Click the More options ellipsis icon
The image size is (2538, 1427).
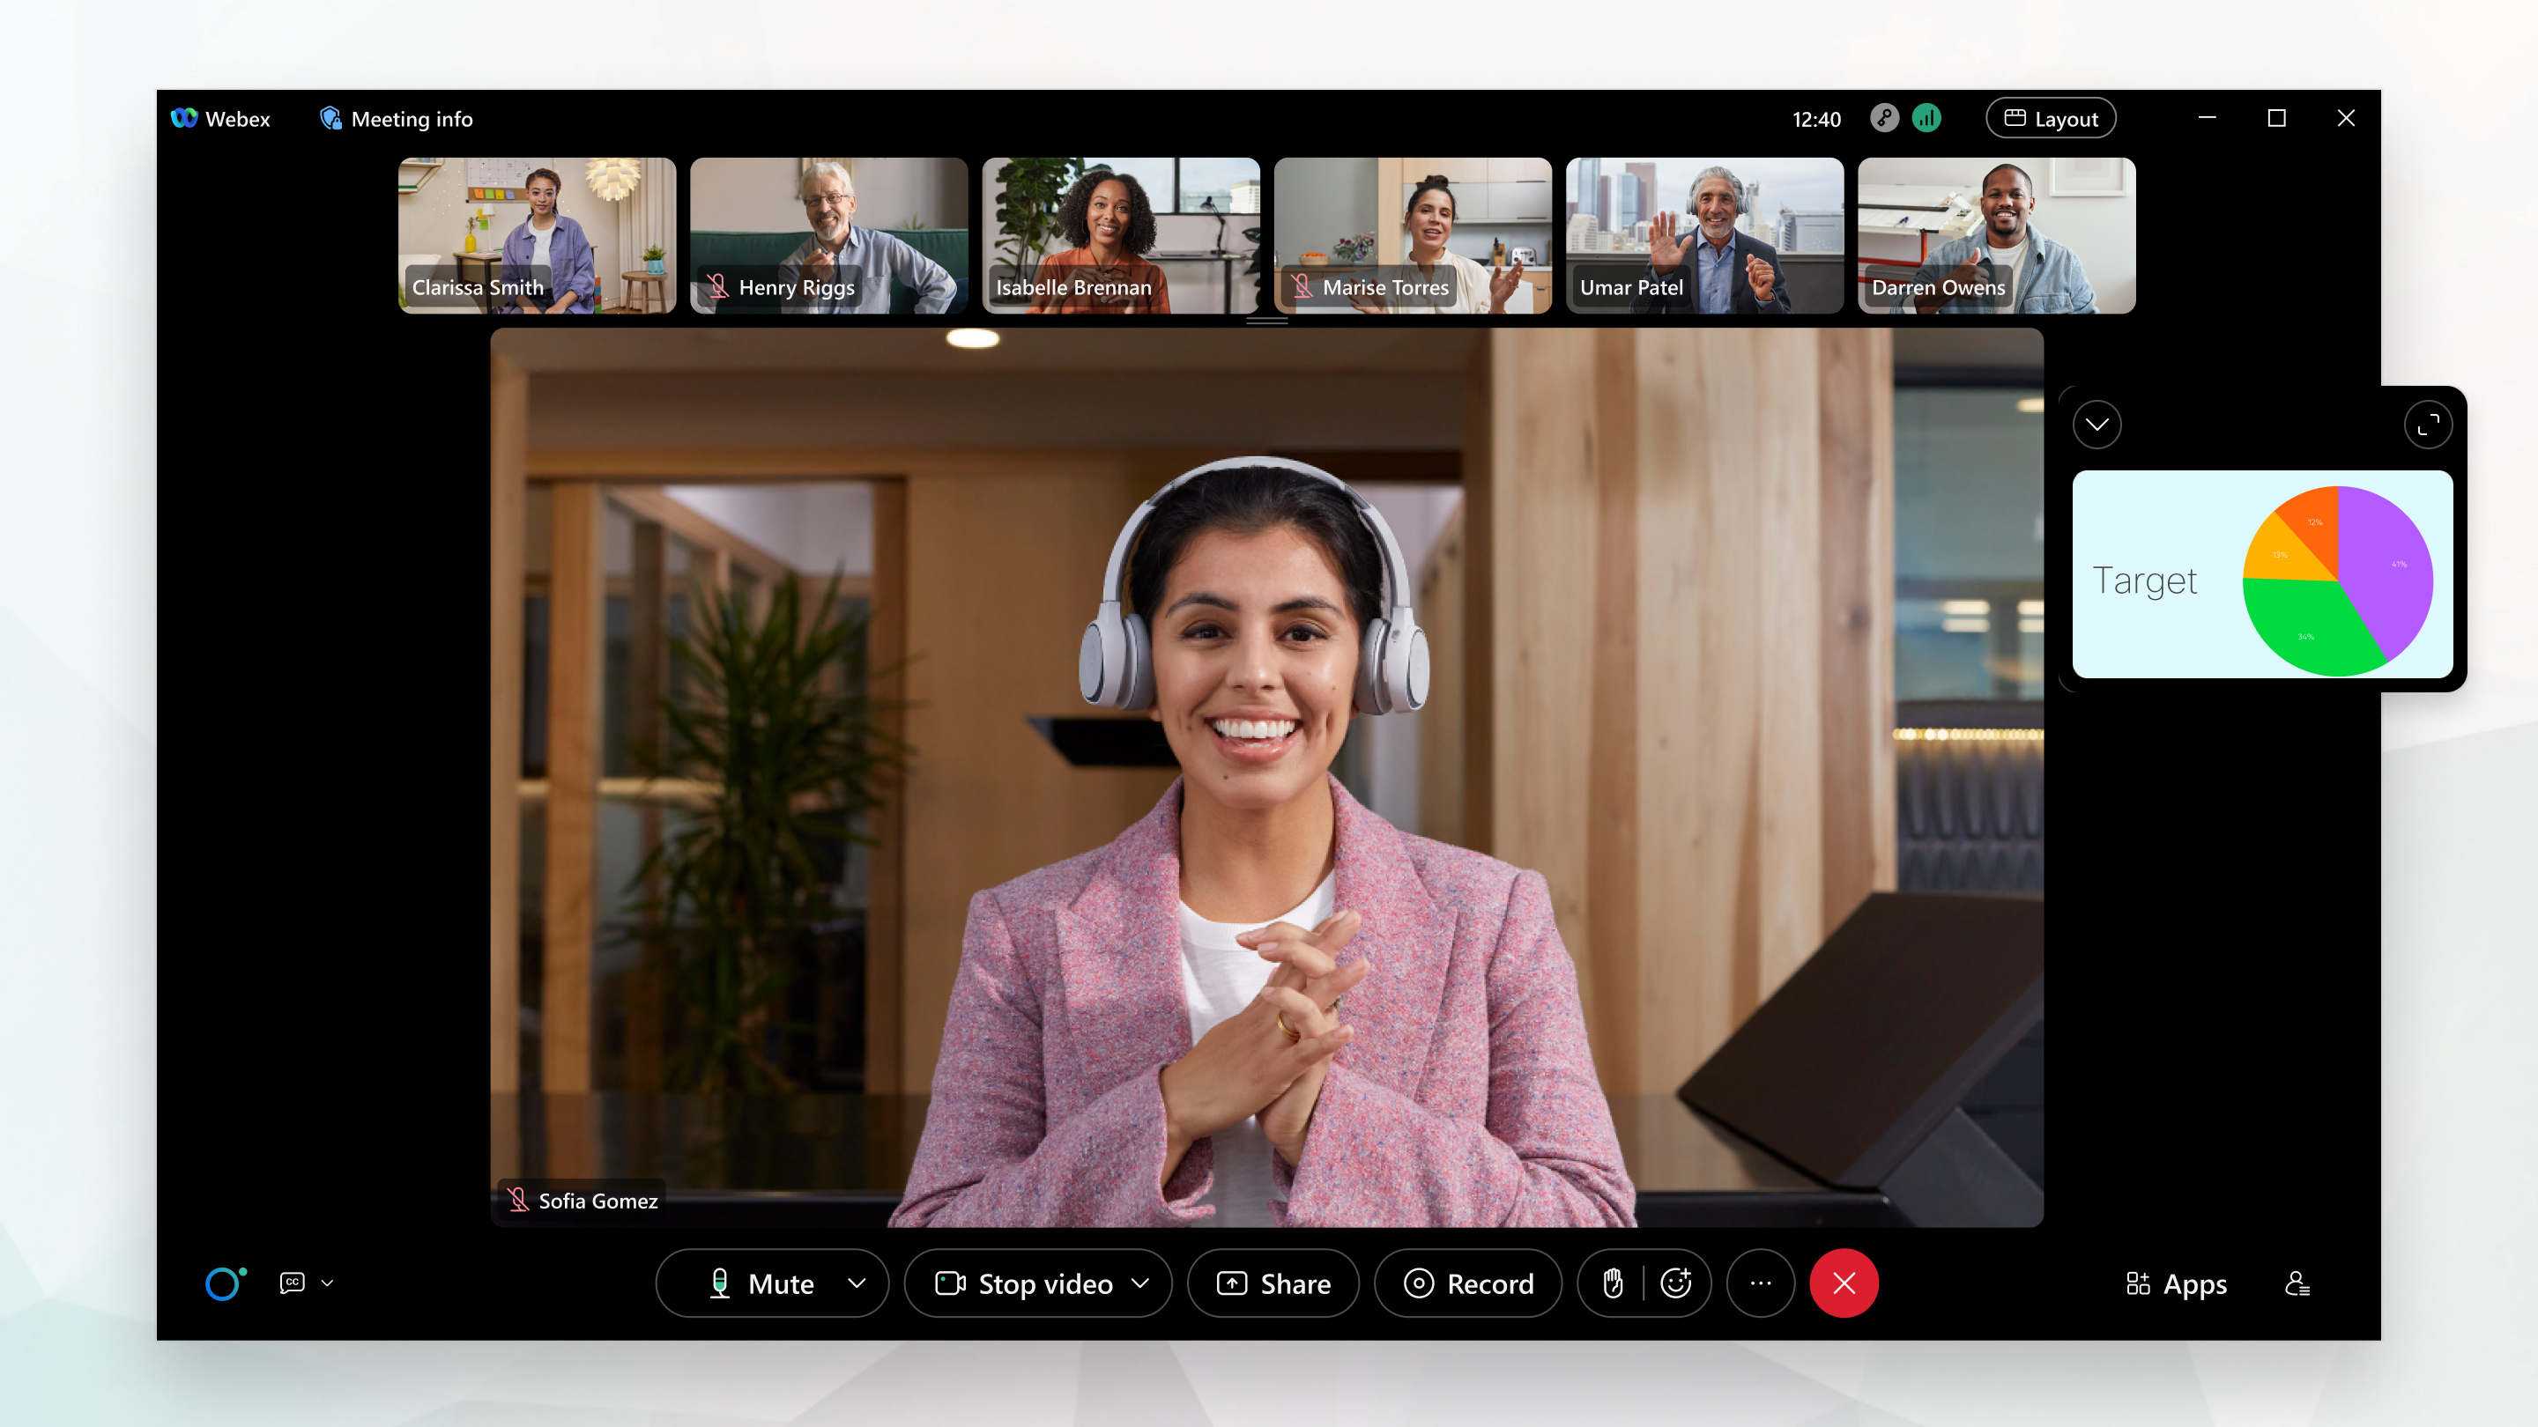point(1761,1283)
